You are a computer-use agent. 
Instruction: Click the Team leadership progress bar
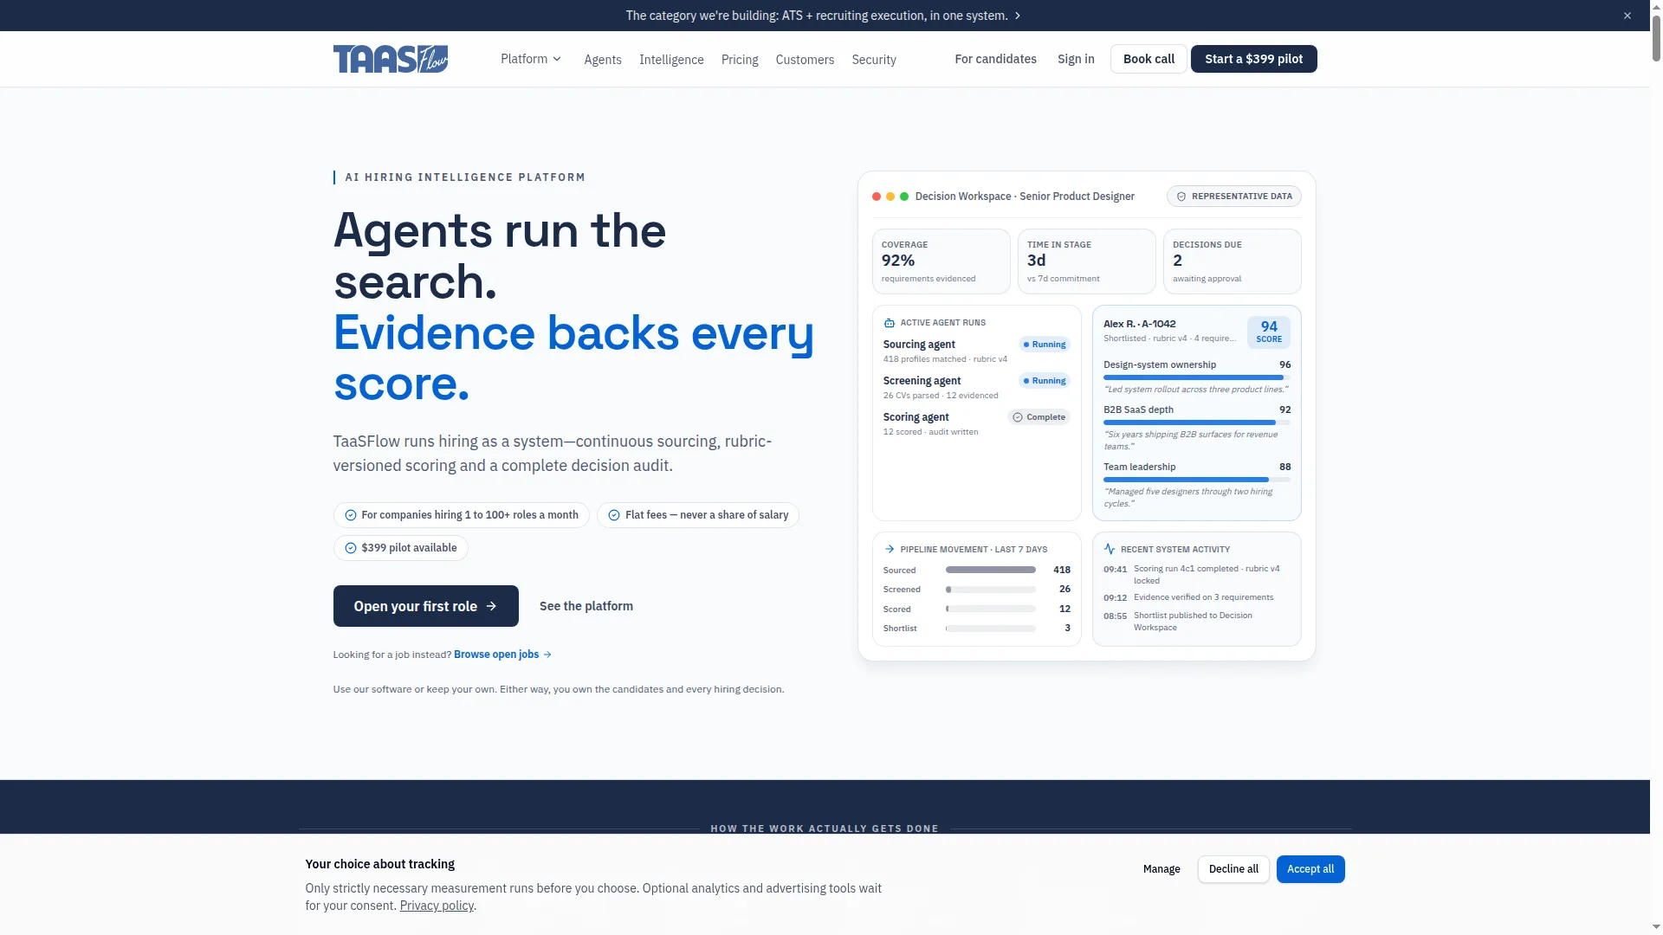point(1197,480)
